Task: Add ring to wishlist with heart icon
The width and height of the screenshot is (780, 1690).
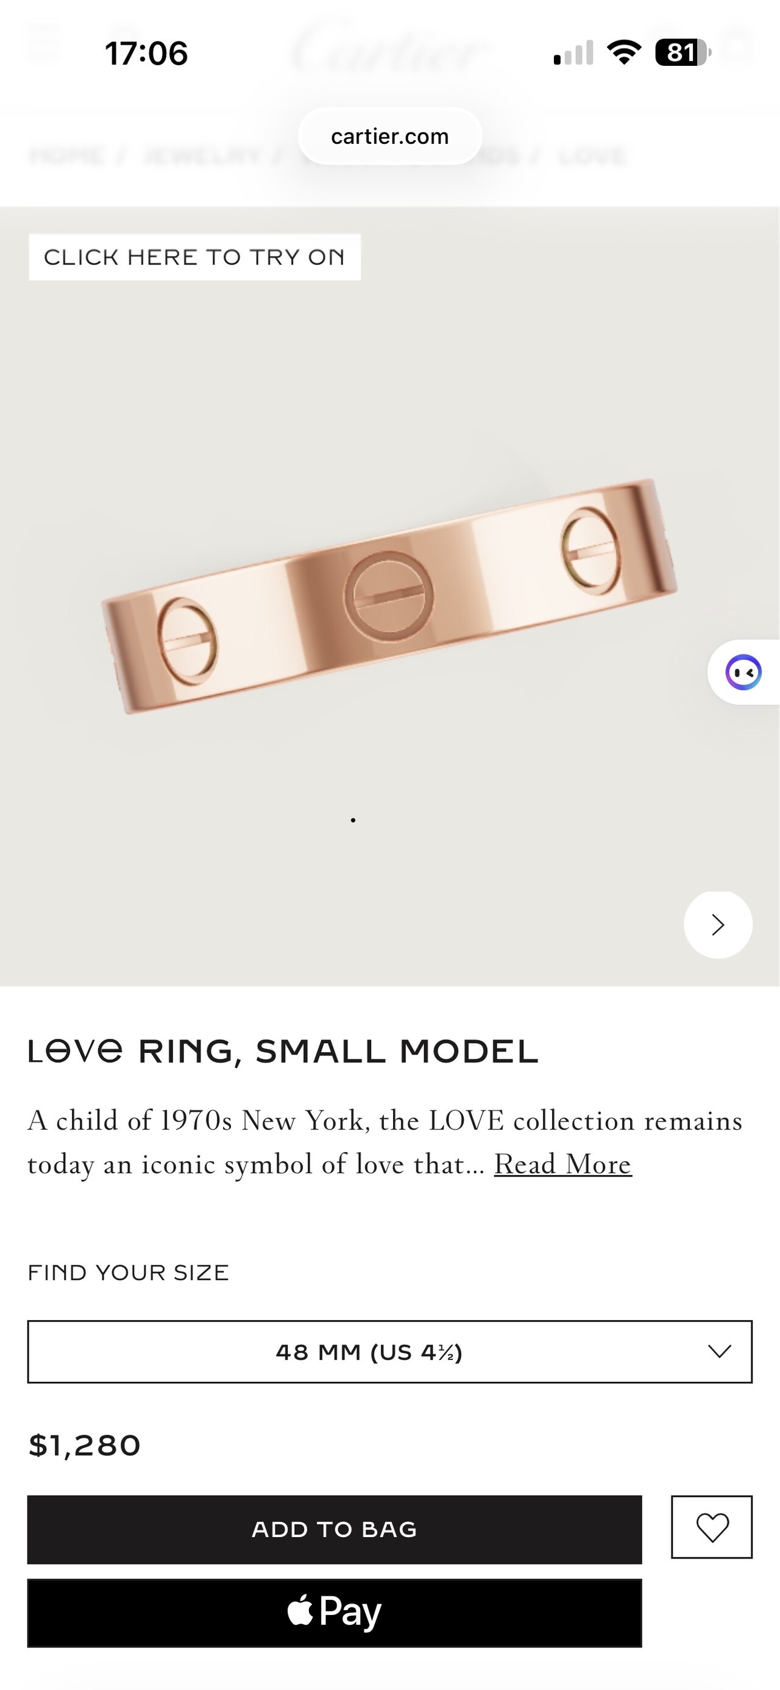Action: coord(712,1527)
